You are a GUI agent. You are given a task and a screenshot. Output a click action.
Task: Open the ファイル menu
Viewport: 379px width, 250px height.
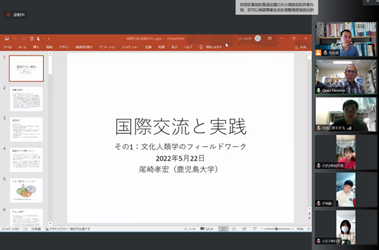(8, 47)
